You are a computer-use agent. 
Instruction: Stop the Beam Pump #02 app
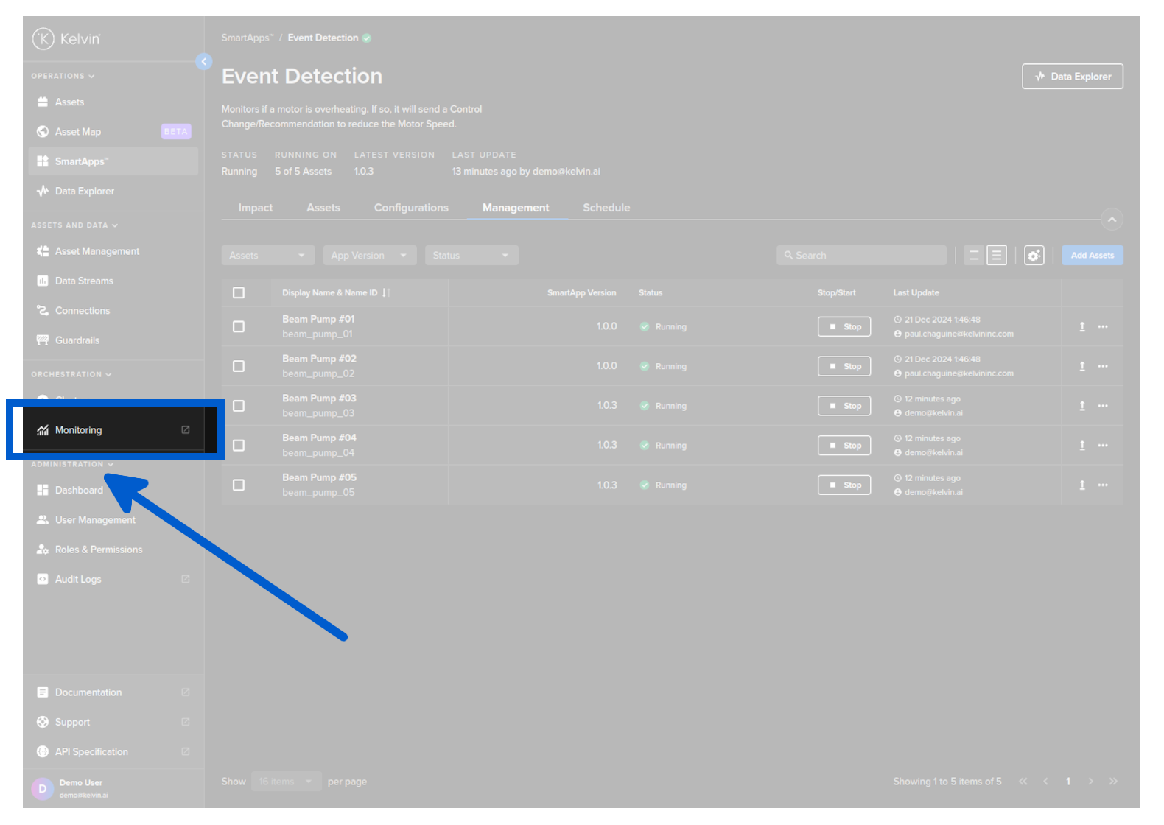844,367
